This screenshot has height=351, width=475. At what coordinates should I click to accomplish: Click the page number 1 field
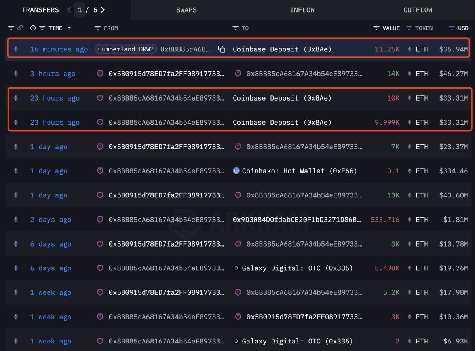pos(80,10)
